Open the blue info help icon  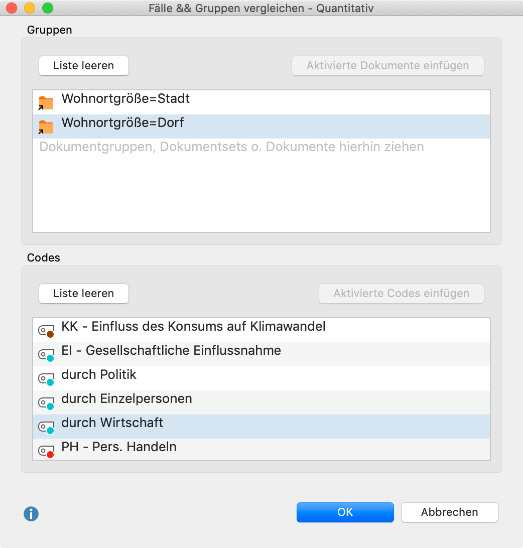tap(31, 513)
